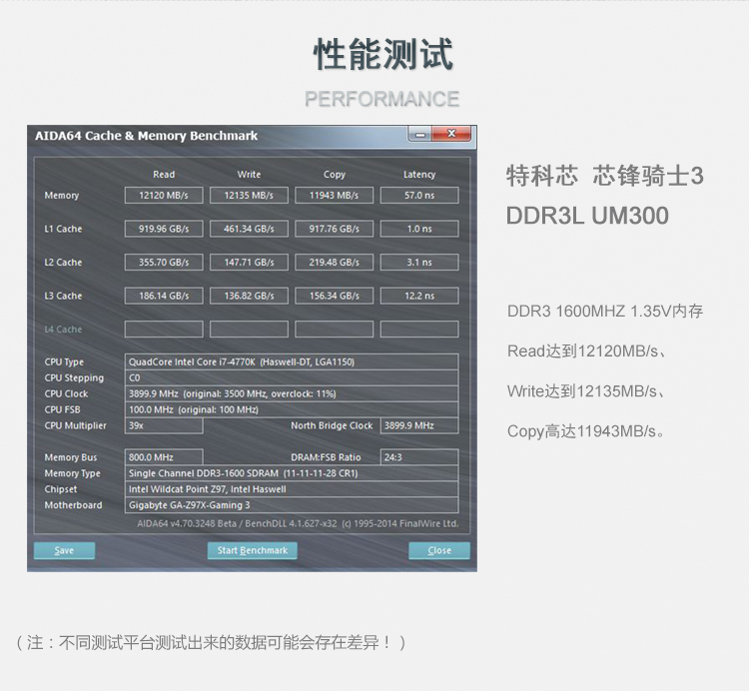
Task: Click the 性能测试 heading
Action: [x=383, y=55]
